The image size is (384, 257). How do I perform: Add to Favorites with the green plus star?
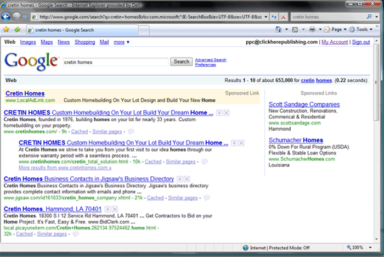18,30
